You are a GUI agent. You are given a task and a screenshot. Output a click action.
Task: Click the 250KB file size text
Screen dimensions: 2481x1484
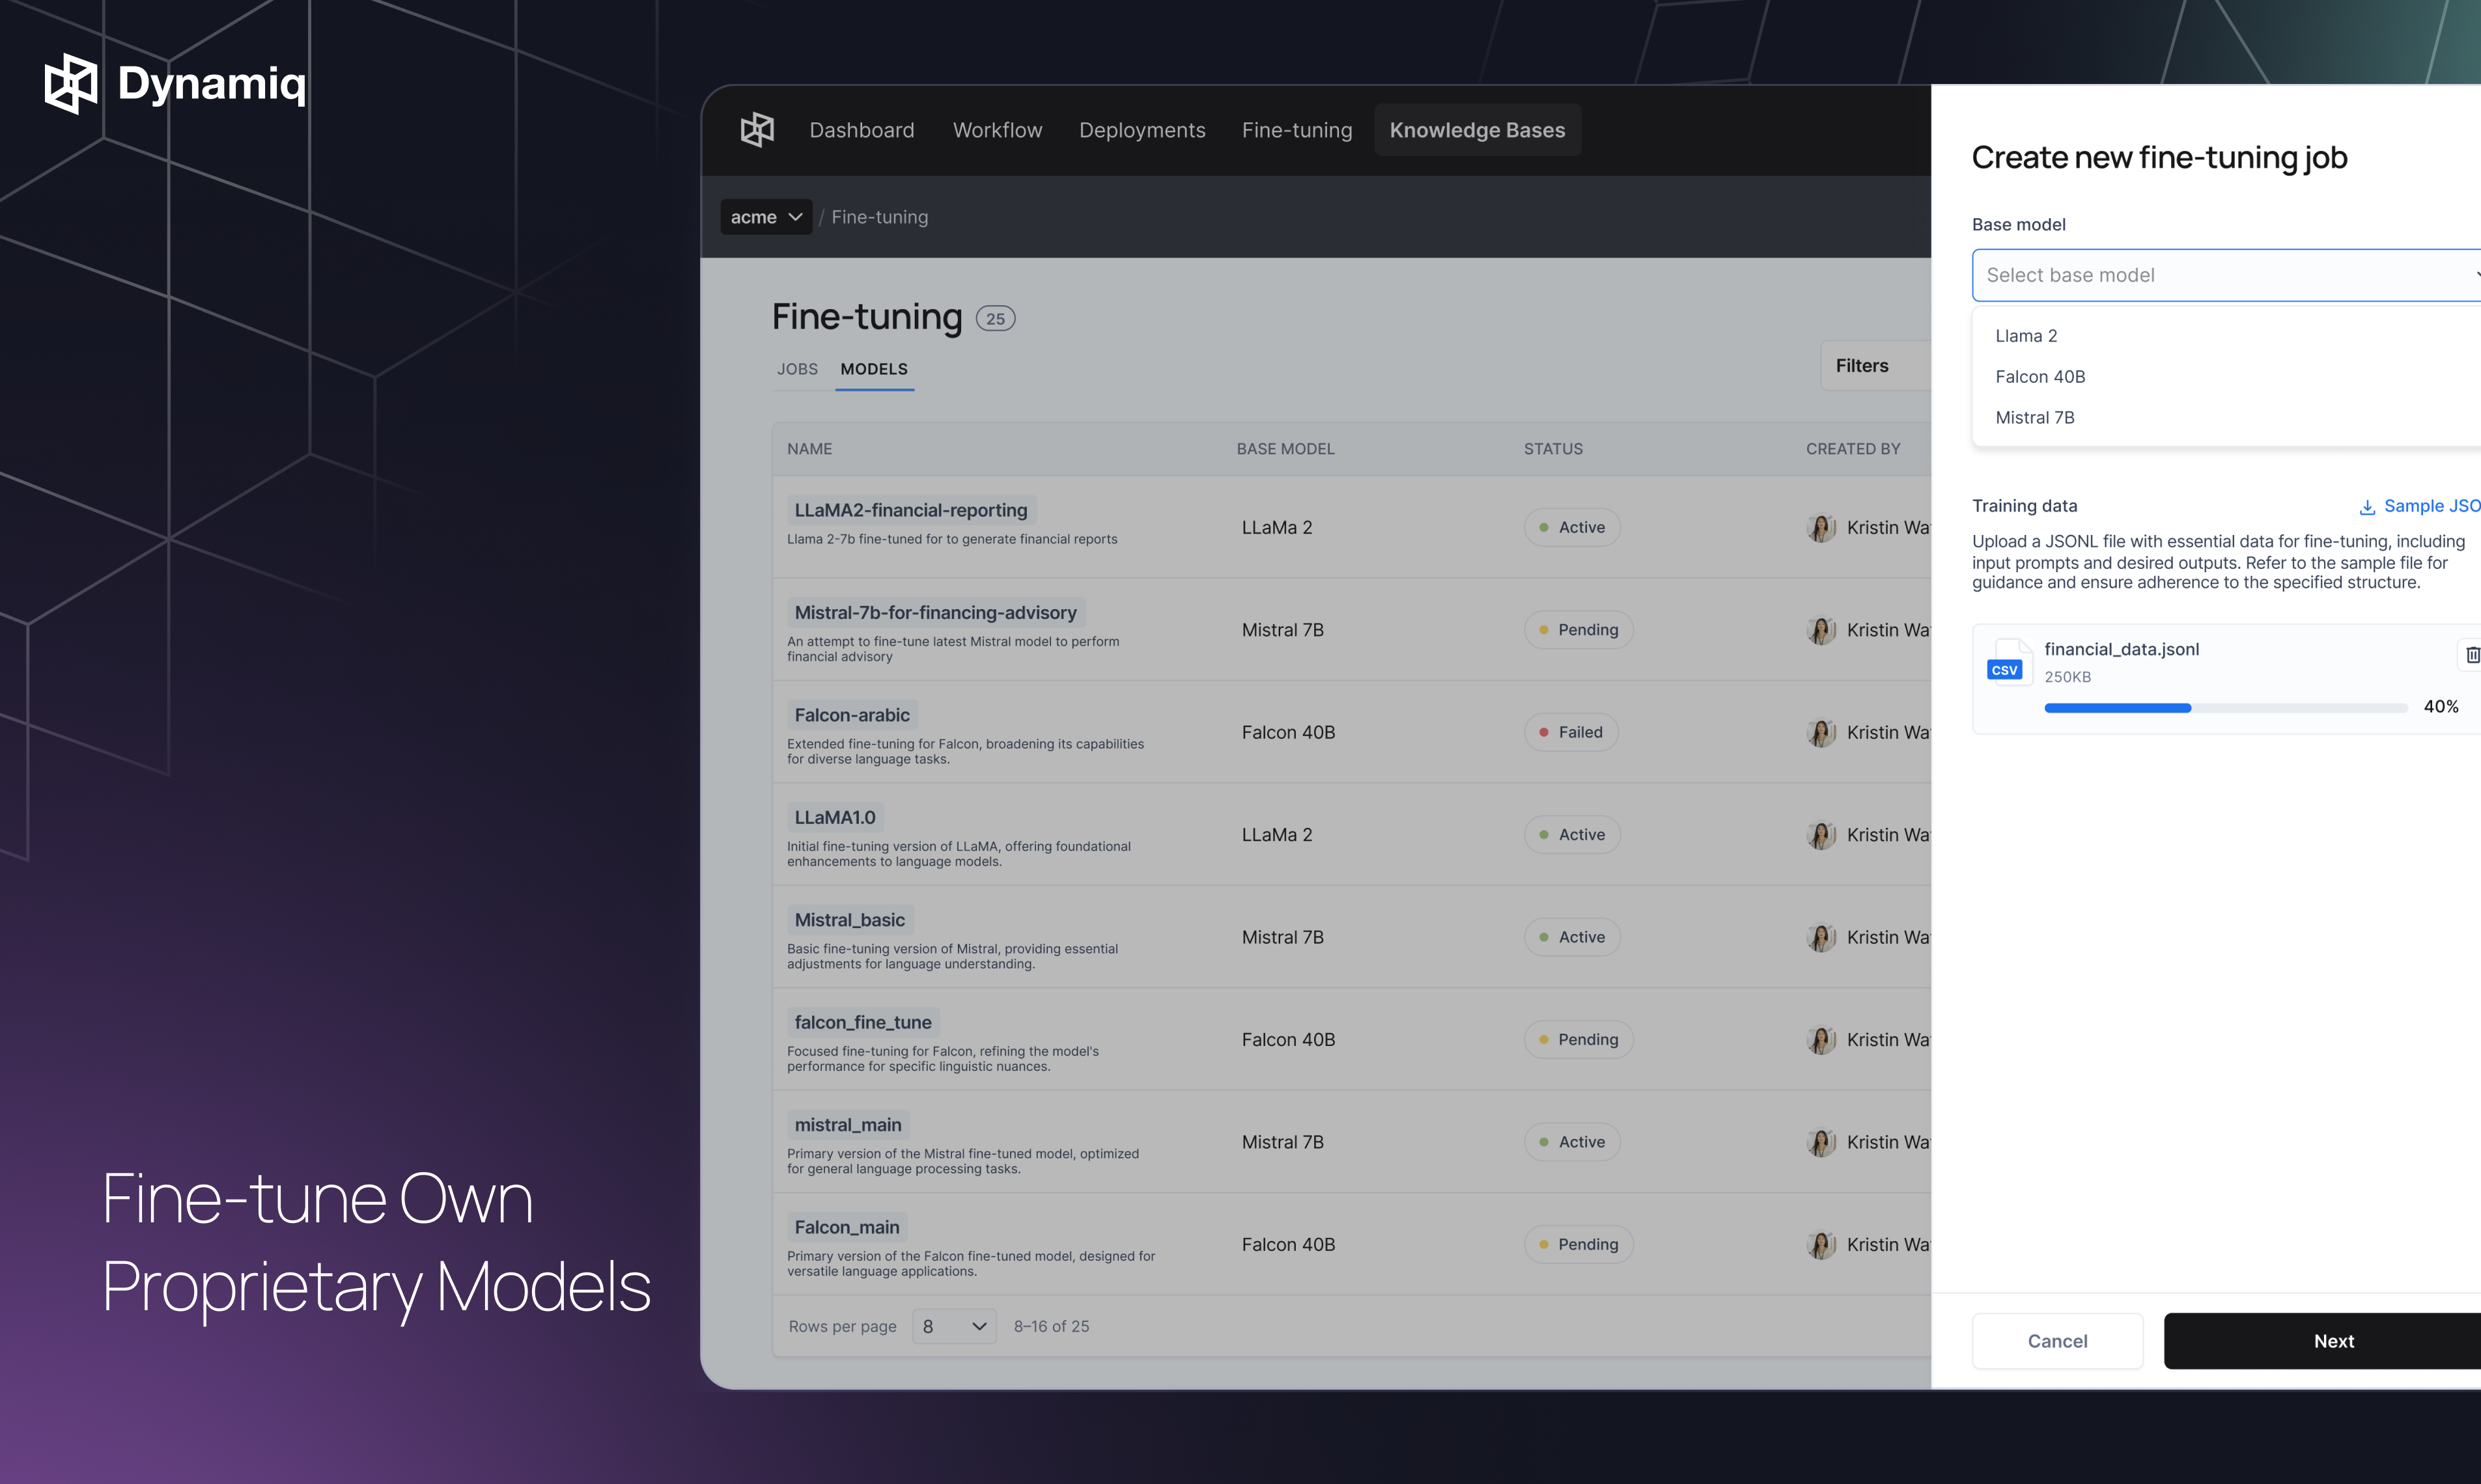[2067, 678]
